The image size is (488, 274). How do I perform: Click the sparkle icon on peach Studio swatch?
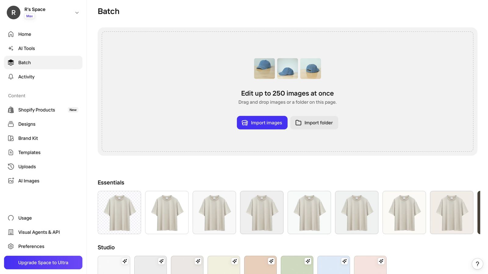point(271,261)
